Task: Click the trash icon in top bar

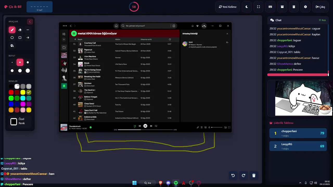Action: (x=294, y=7)
